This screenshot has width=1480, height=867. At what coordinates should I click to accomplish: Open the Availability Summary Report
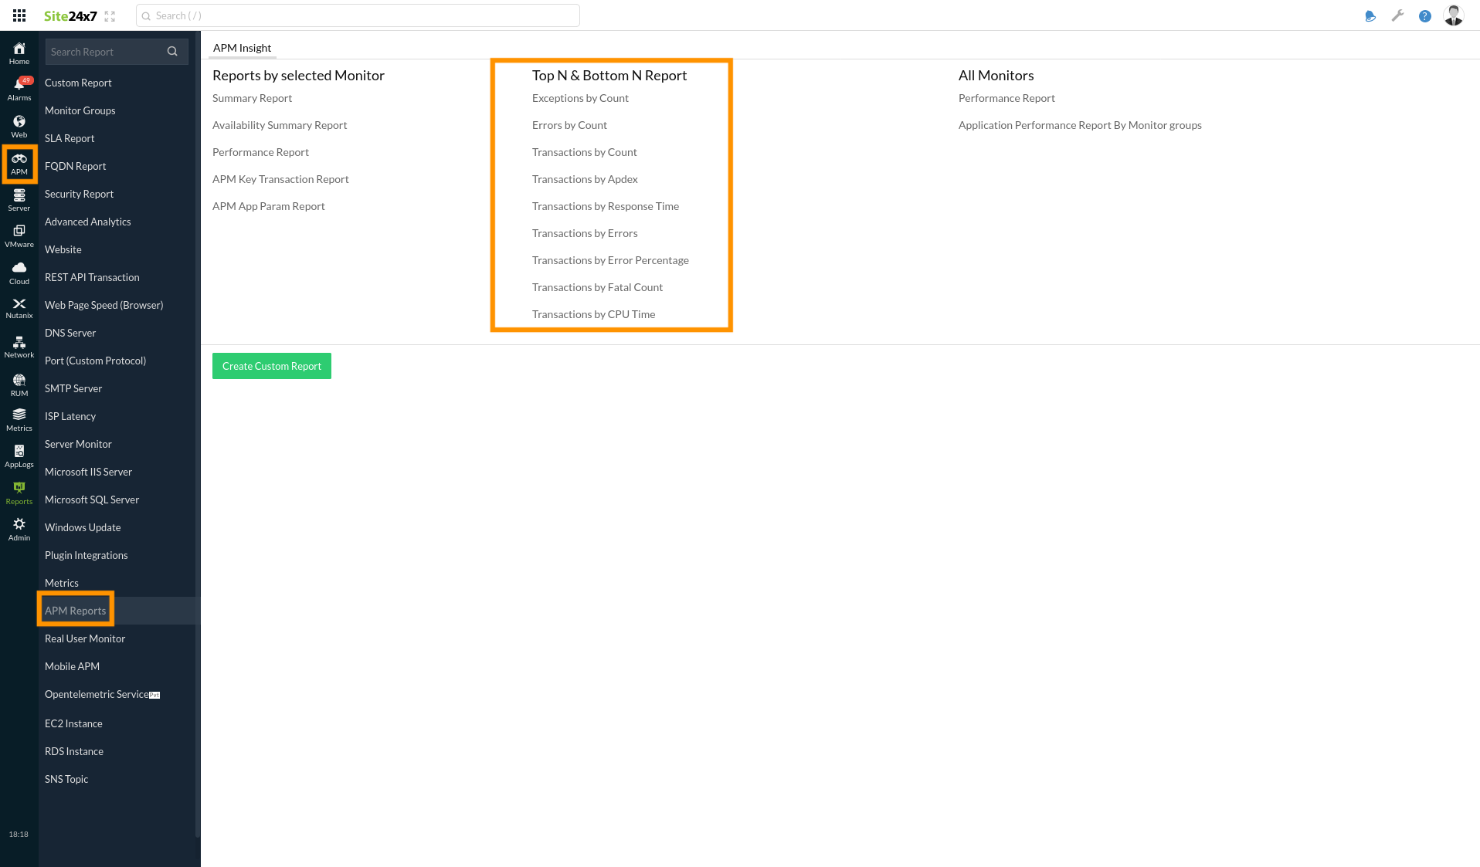(280, 124)
